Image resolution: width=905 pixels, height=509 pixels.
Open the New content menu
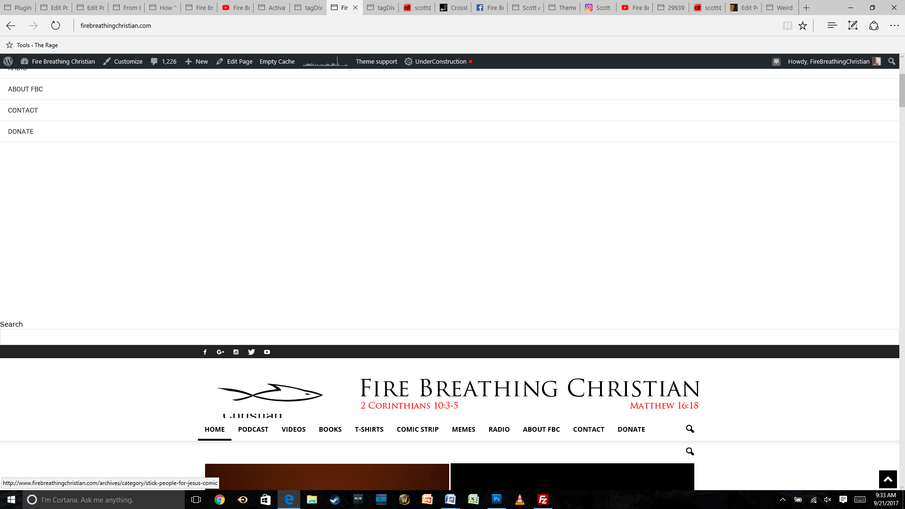[197, 61]
